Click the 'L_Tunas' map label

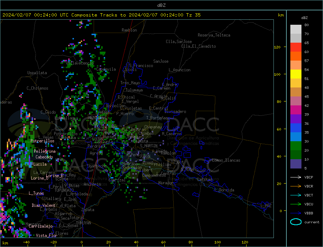point(36,193)
